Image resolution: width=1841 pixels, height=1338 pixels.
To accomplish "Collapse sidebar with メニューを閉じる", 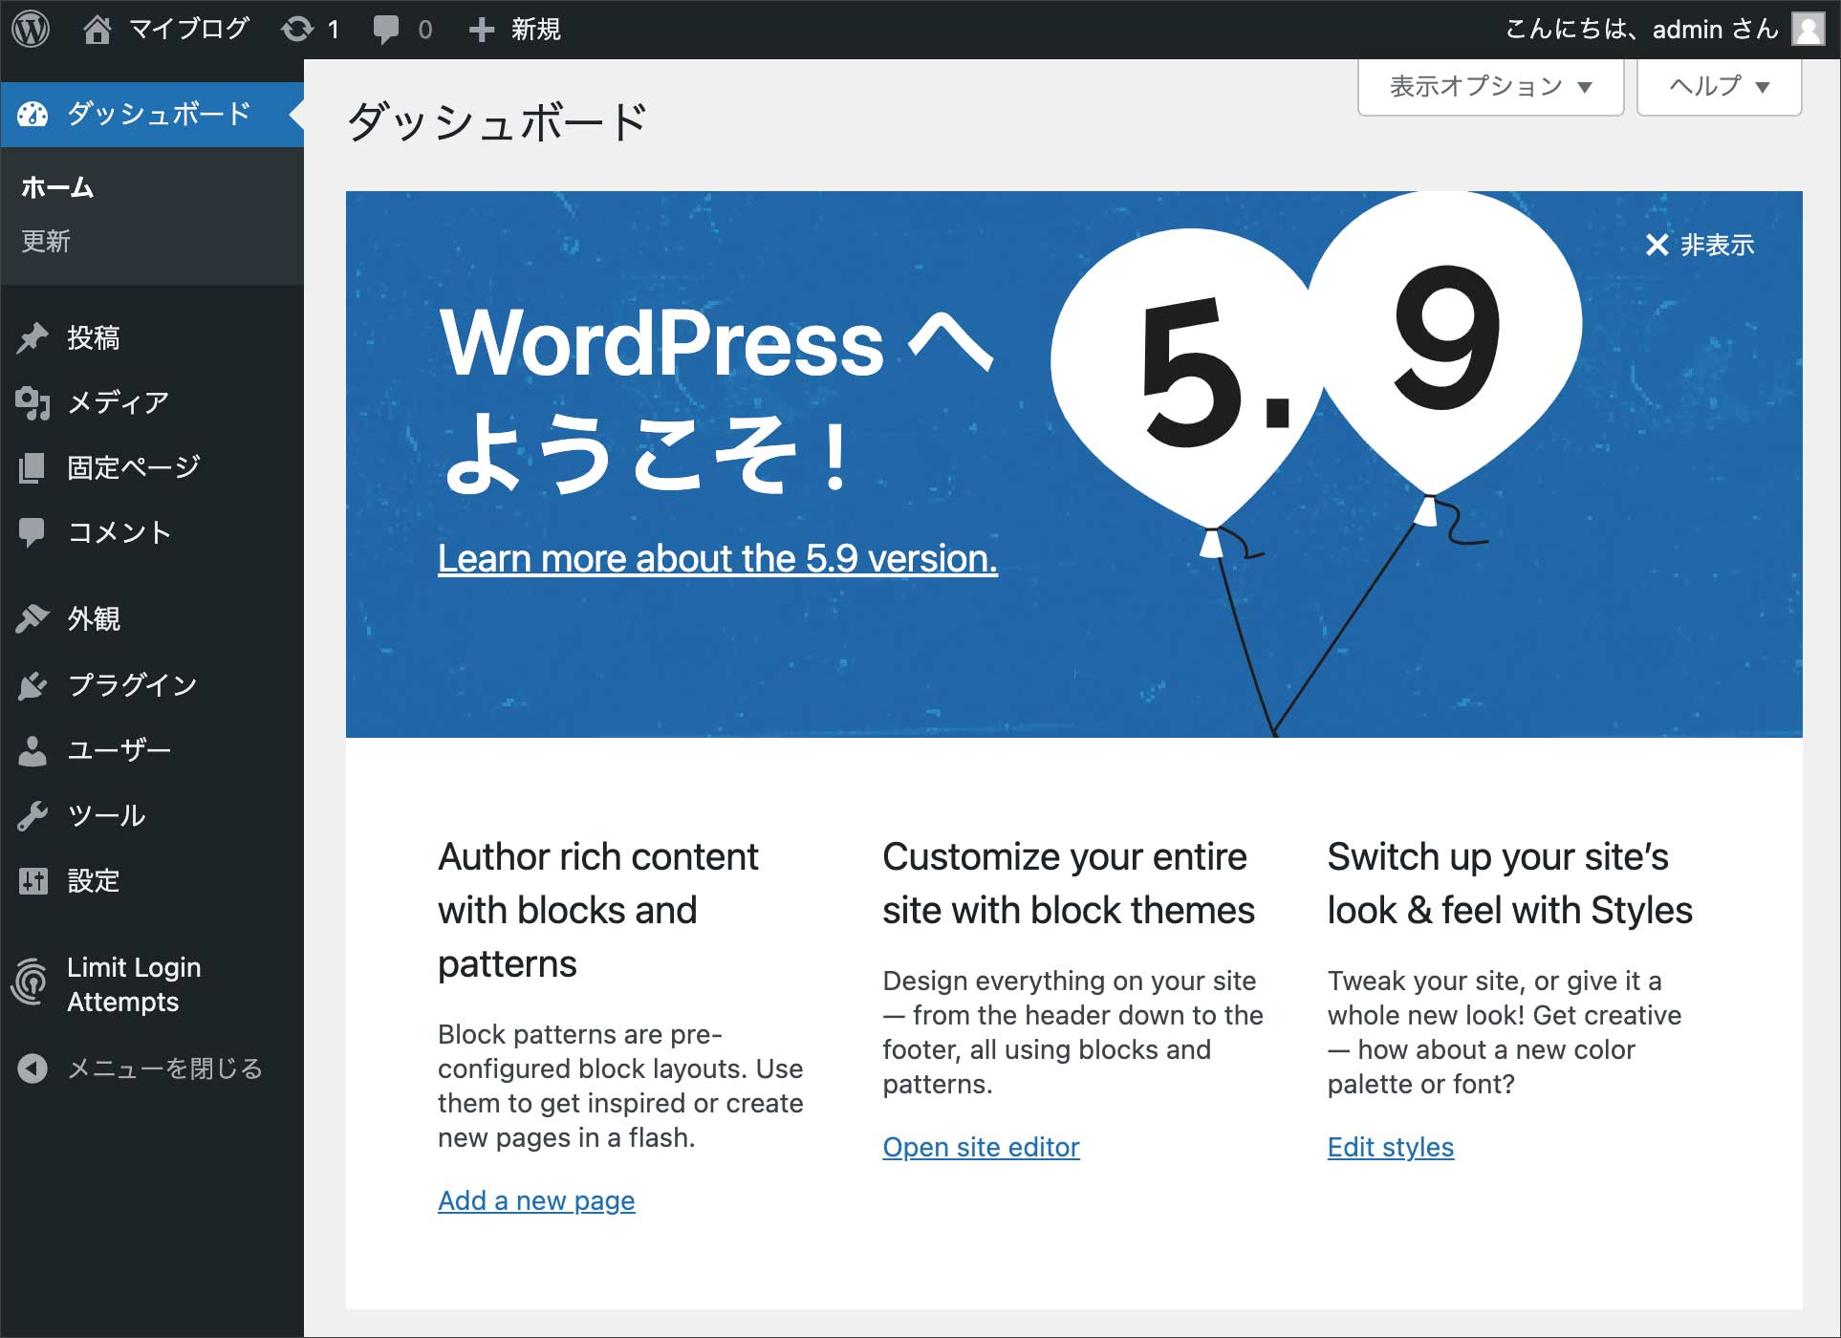I will 163,1068.
